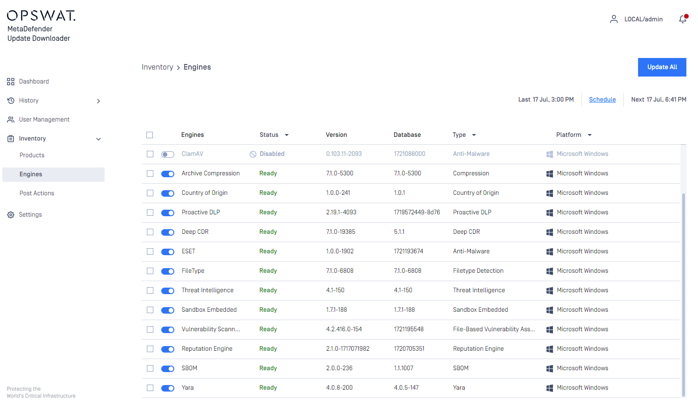Image resolution: width=698 pixels, height=405 pixels.
Task: Click the Database column header
Action: 407,135
